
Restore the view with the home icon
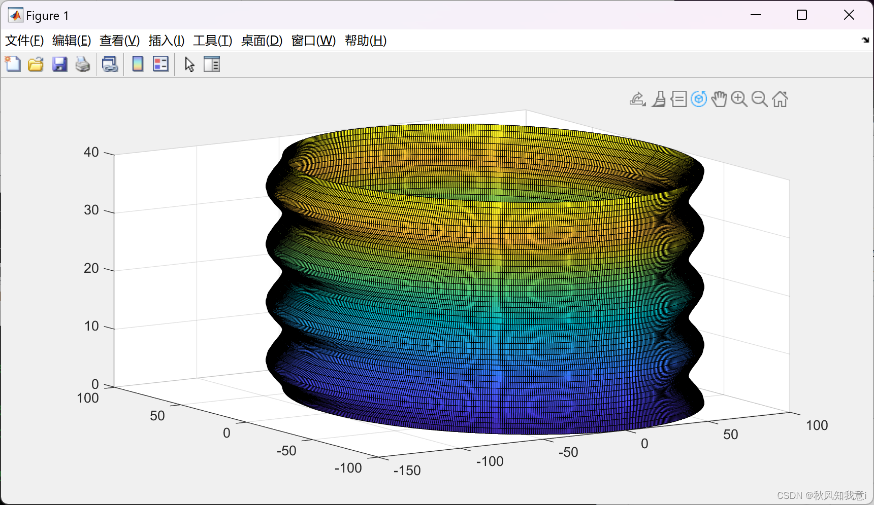point(780,99)
